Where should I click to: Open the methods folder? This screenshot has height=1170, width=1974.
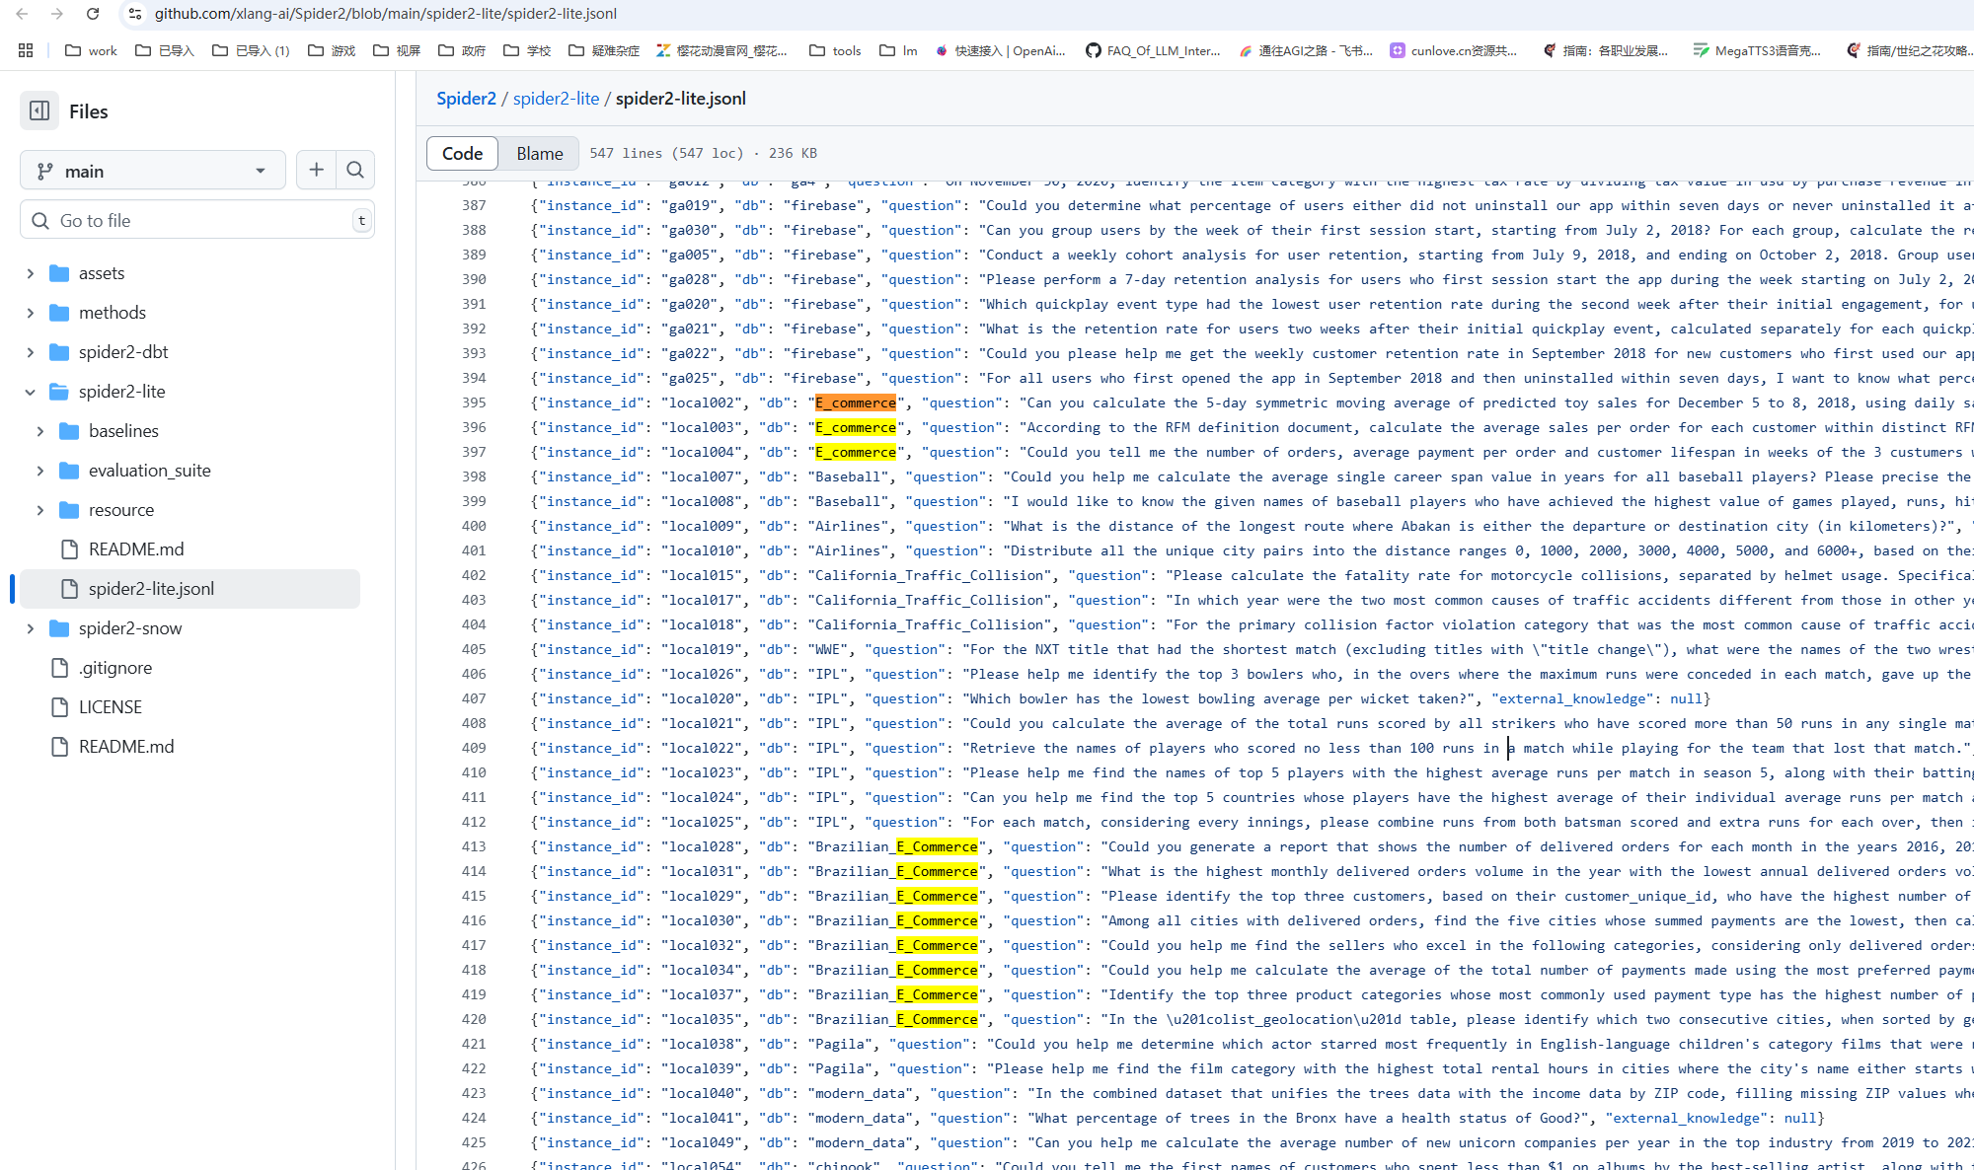coord(113,313)
